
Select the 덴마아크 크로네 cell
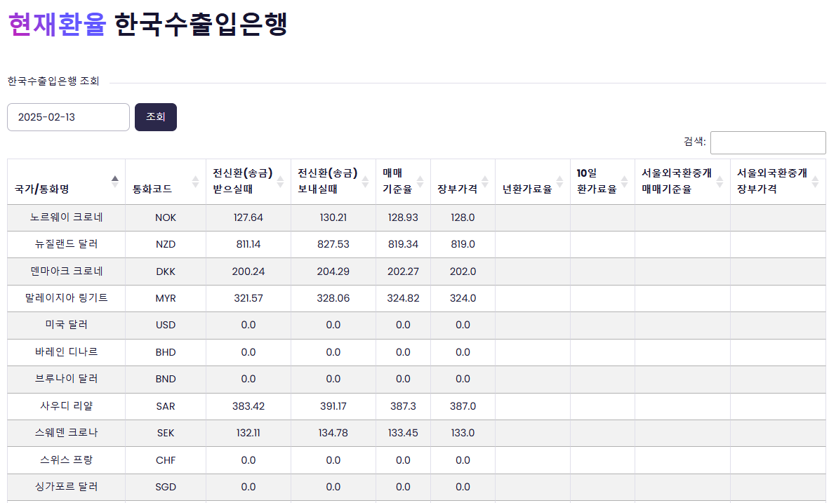tap(66, 271)
